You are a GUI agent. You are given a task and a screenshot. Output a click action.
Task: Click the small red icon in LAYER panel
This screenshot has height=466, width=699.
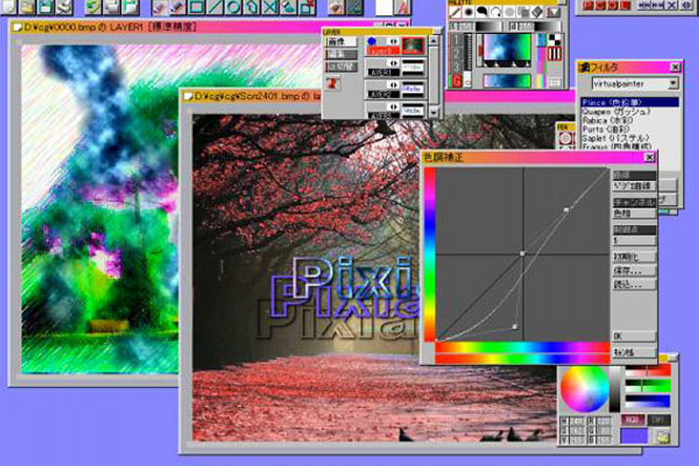[332, 83]
